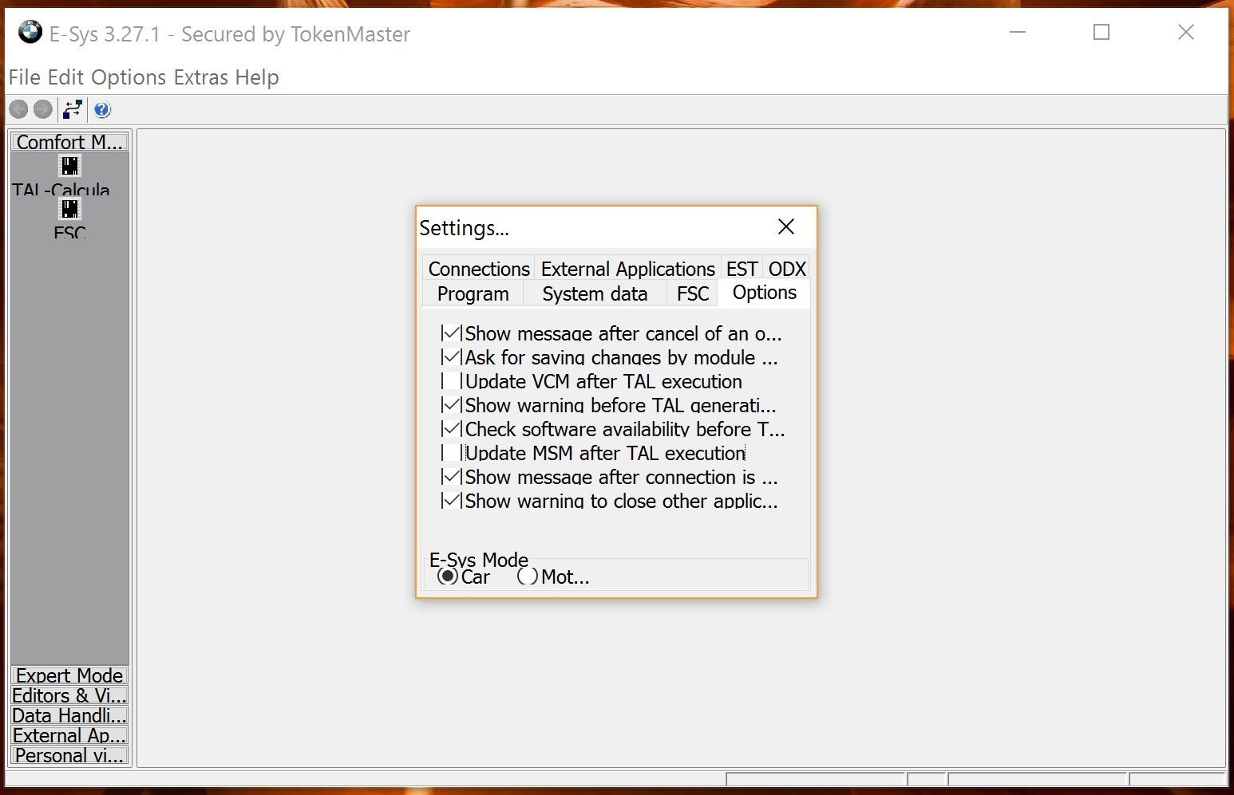This screenshot has width=1234, height=795.
Task: Switch to the Connections tab
Action: pos(479,269)
